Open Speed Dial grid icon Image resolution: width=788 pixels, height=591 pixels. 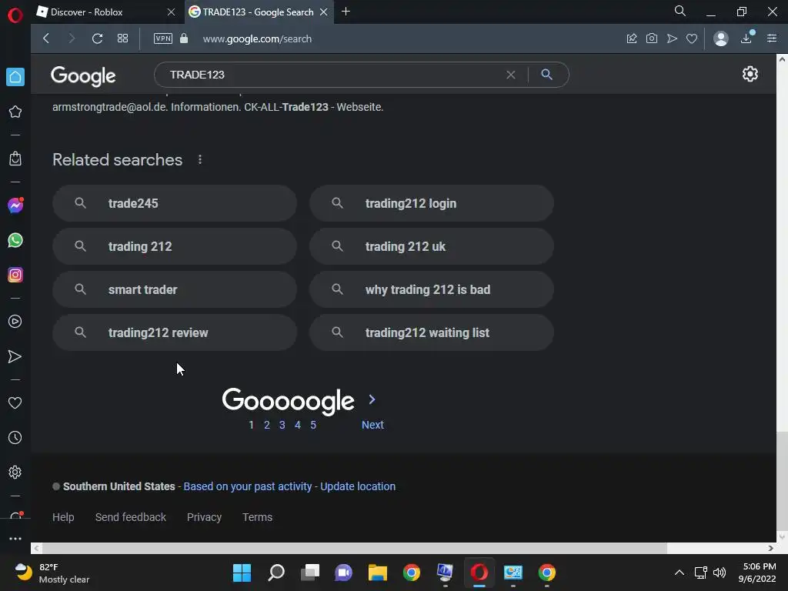click(122, 38)
